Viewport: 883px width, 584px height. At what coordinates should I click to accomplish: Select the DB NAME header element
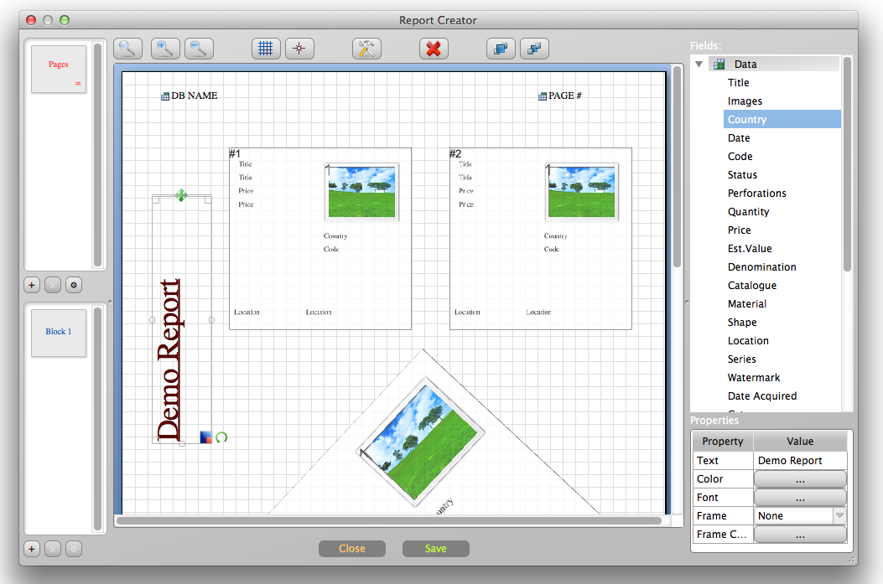pyautogui.click(x=190, y=96)
